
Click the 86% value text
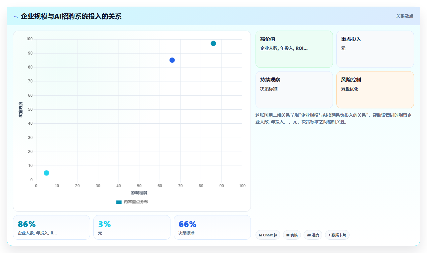coord(27,224)
